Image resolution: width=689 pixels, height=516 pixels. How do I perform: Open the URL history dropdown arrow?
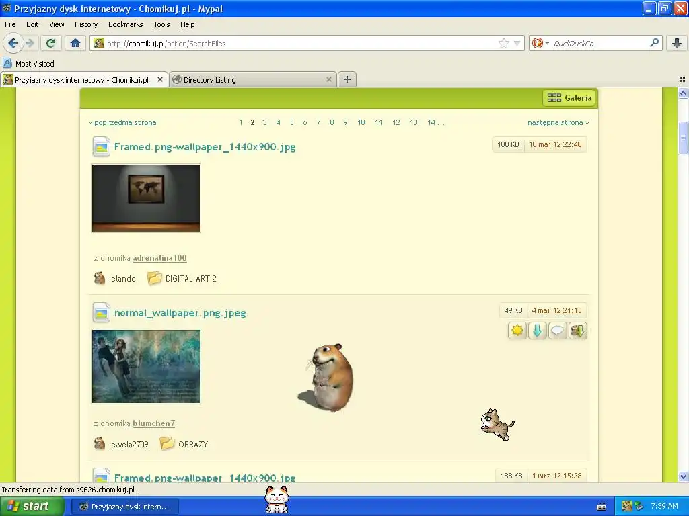[517, 43]
